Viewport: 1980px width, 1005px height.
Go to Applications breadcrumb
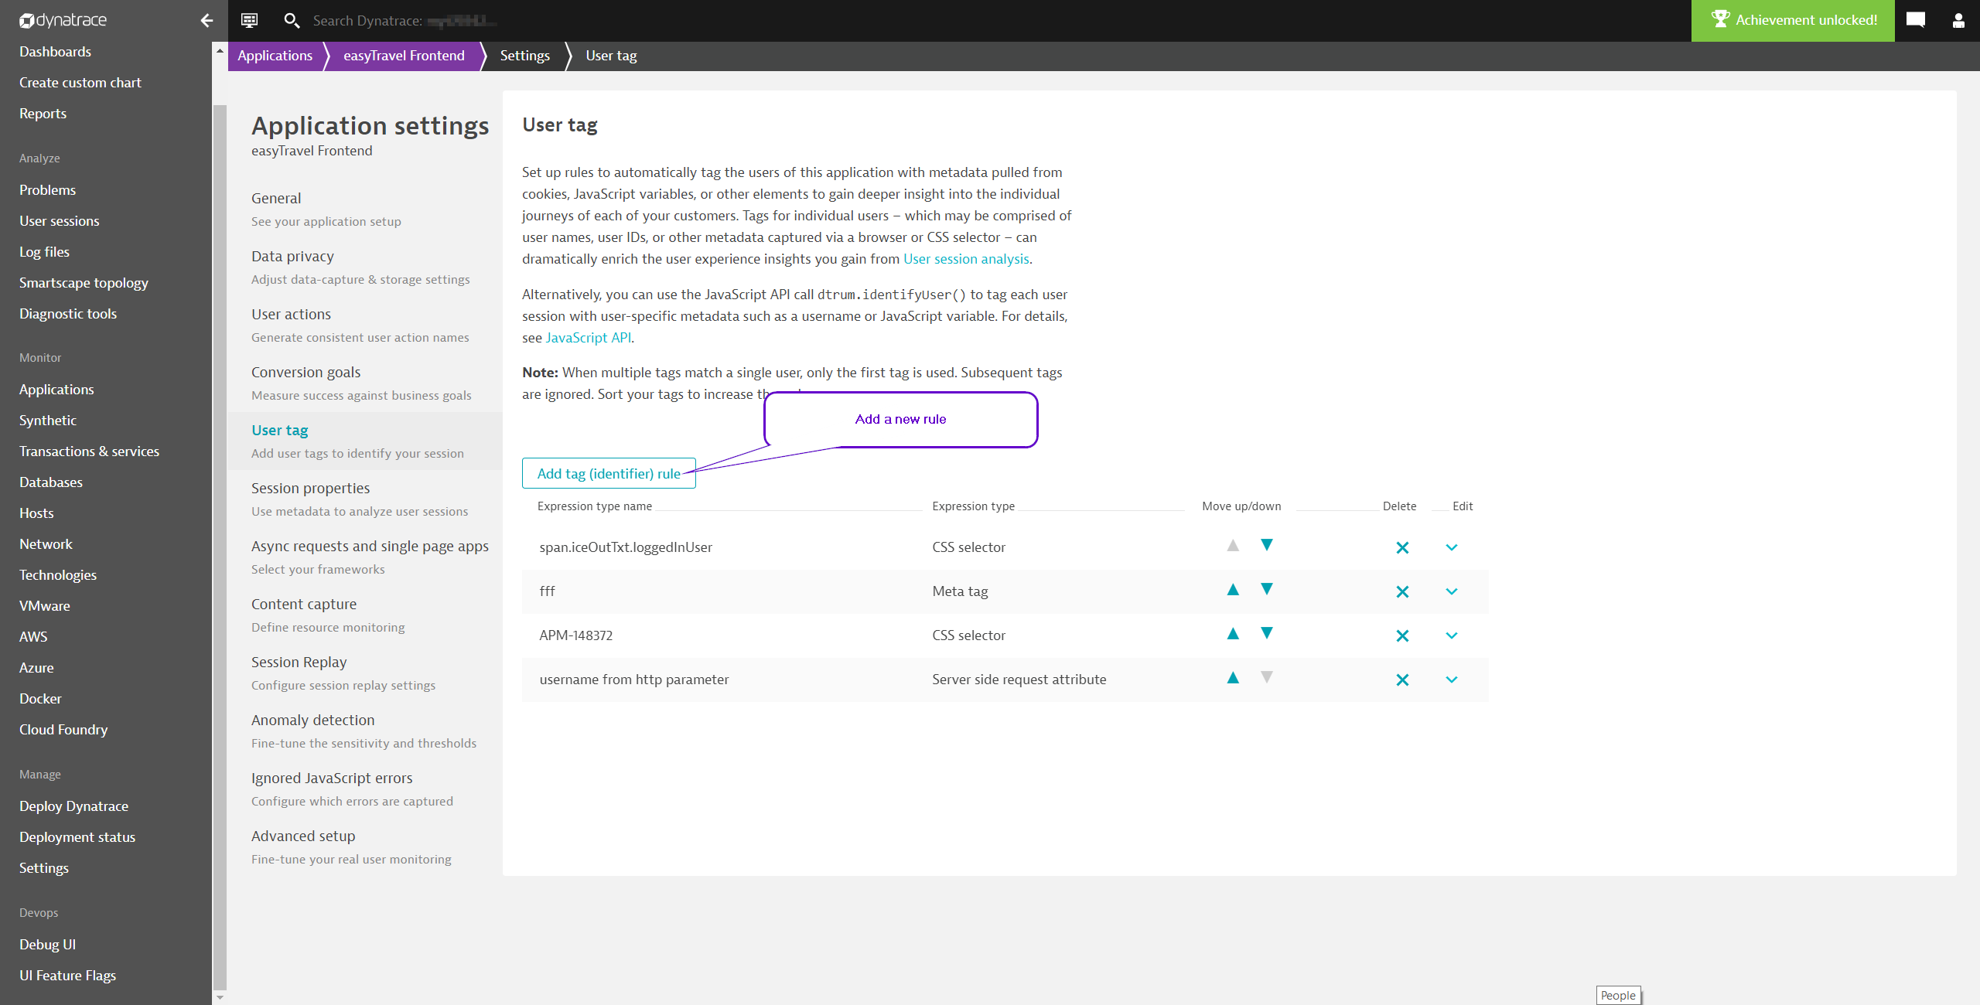point(275,56)
